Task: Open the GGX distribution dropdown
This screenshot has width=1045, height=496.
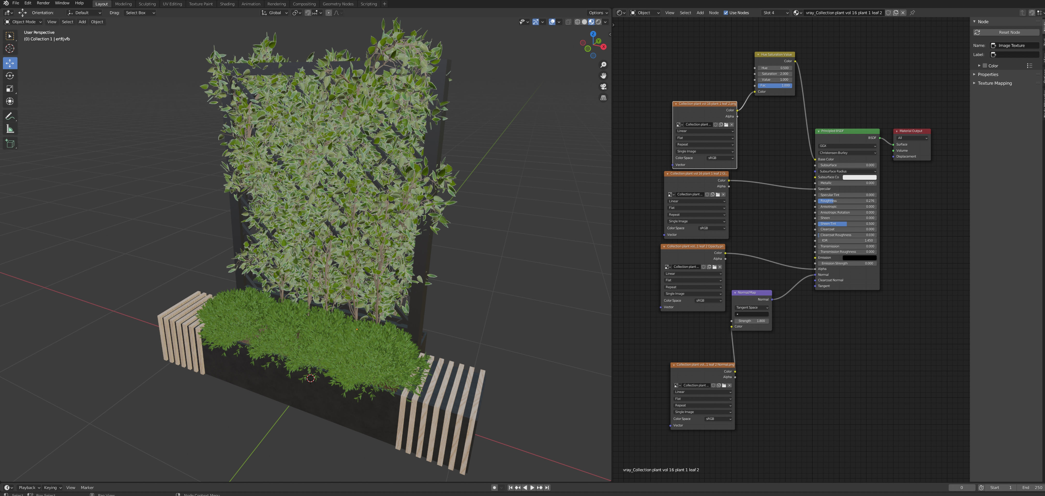Action: 847,146
